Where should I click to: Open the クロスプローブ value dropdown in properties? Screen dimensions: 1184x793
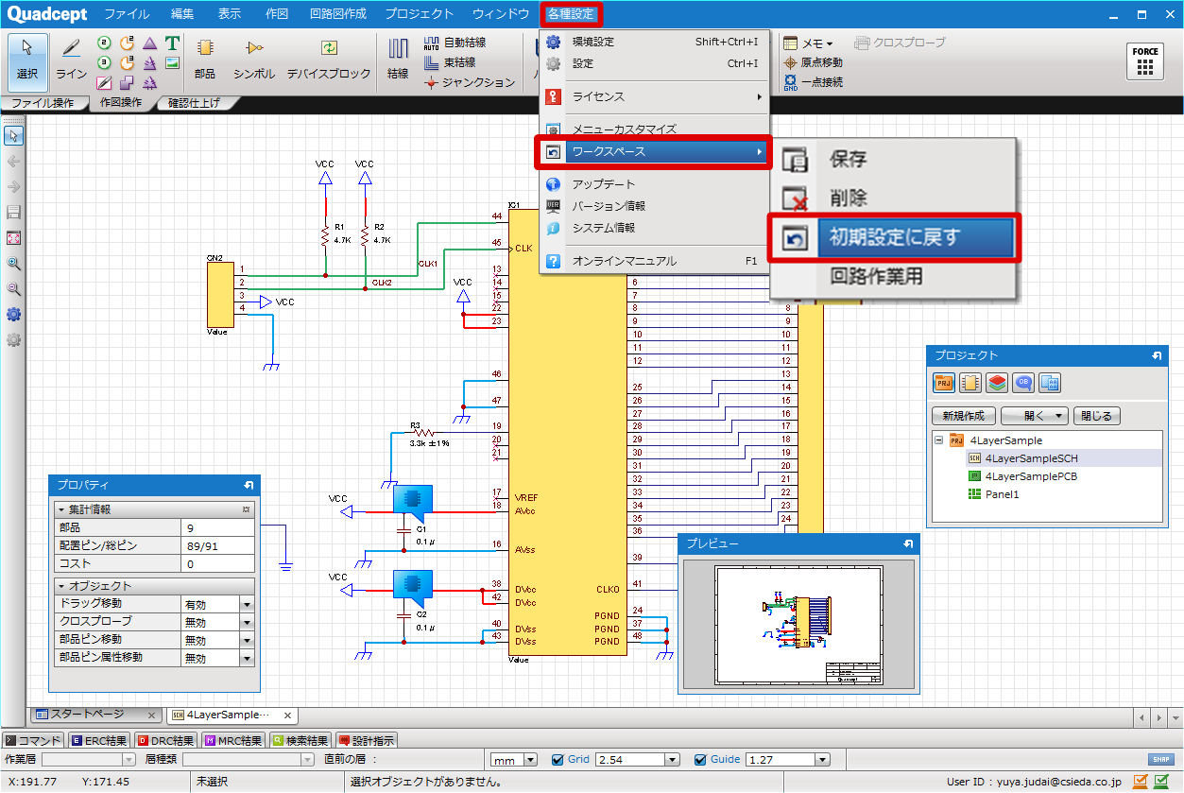(x=248, y=622)
